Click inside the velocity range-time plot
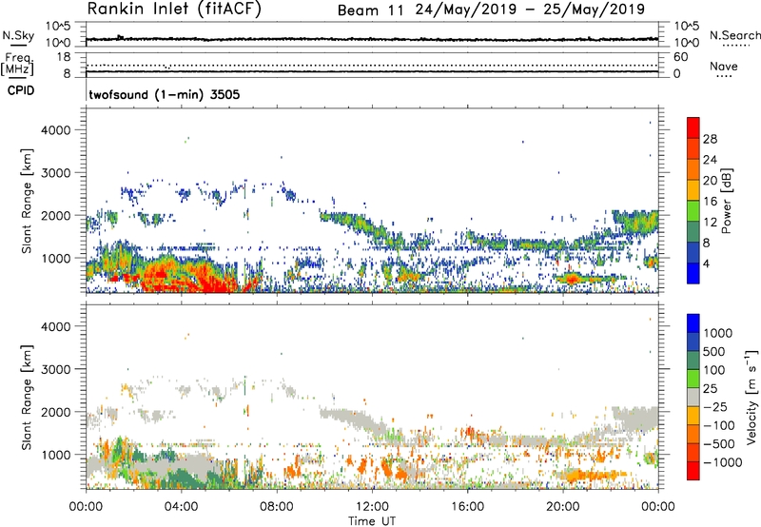The height and width of the screenshot is (527, 761). point(372,397)
